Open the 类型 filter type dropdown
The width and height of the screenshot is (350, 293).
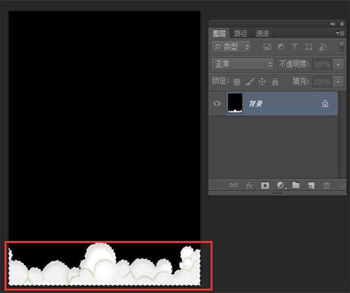231,47
